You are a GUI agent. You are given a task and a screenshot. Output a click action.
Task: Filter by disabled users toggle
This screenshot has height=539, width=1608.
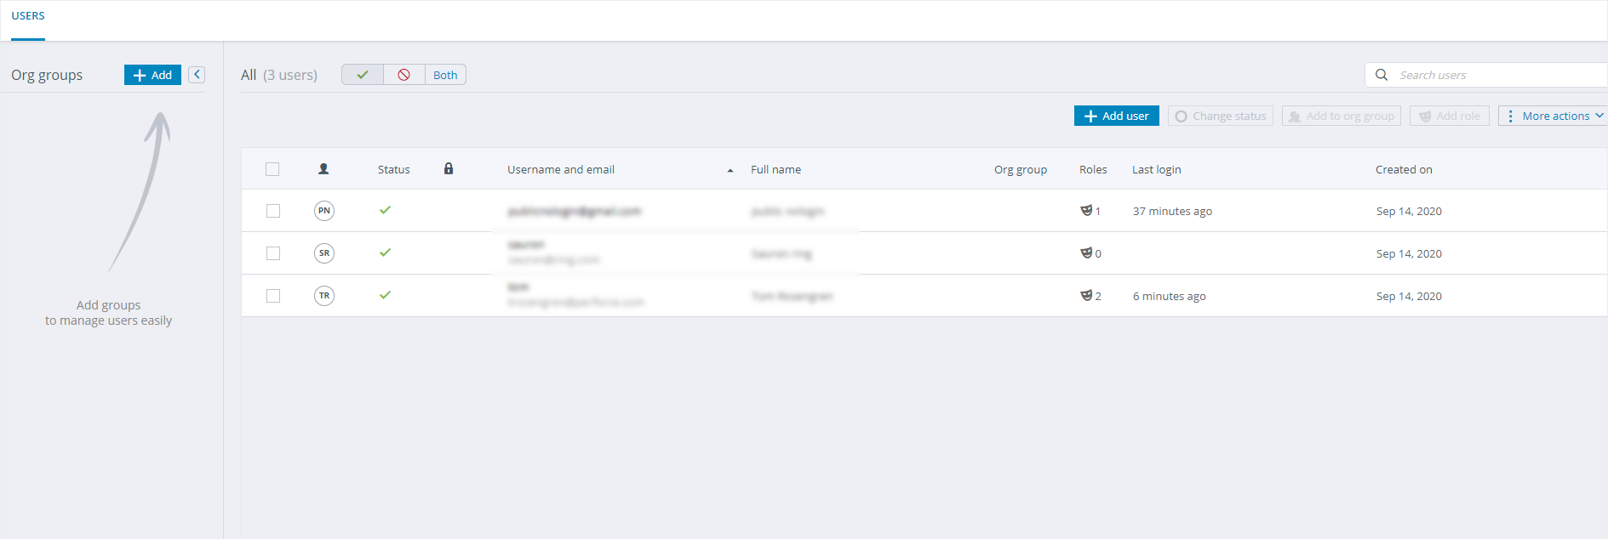pos(404,75)
